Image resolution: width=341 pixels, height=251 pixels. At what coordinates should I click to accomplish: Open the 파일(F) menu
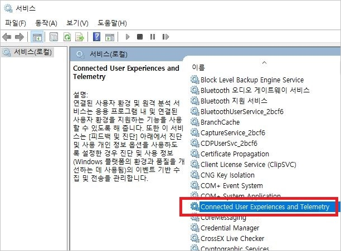[16, 23]
